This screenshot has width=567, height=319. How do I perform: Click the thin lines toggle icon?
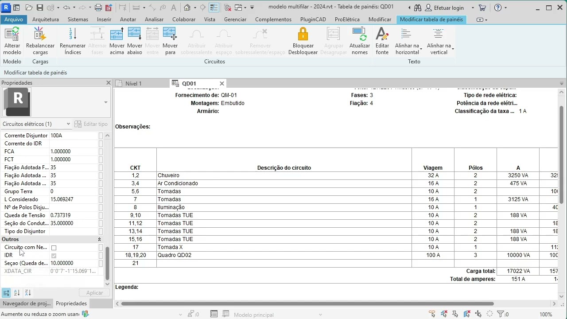(214, 8)
